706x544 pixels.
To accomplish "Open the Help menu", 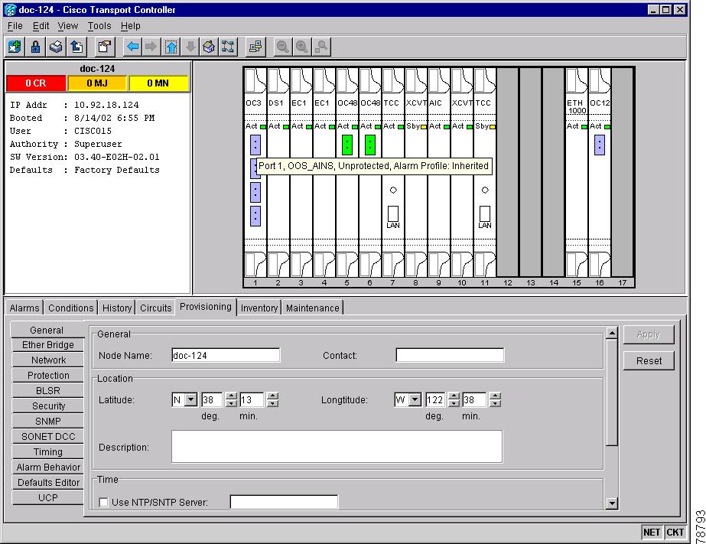I will 131,26.
